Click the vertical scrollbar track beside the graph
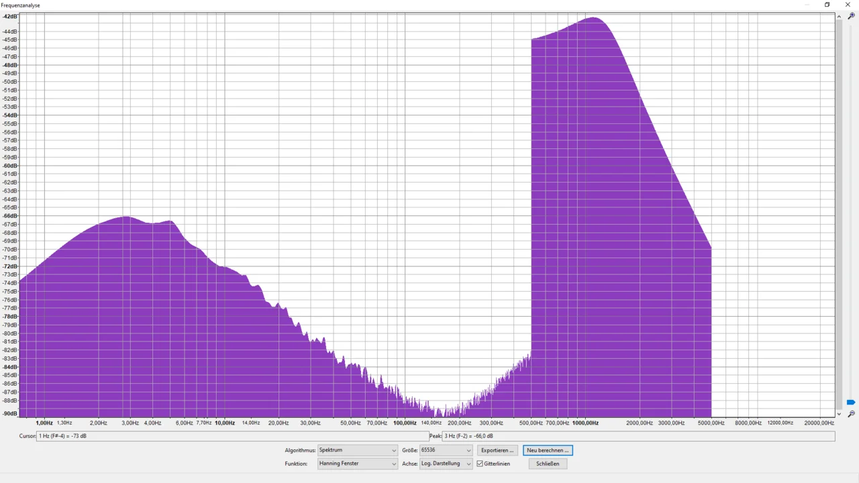 click(x=839, y=201)
